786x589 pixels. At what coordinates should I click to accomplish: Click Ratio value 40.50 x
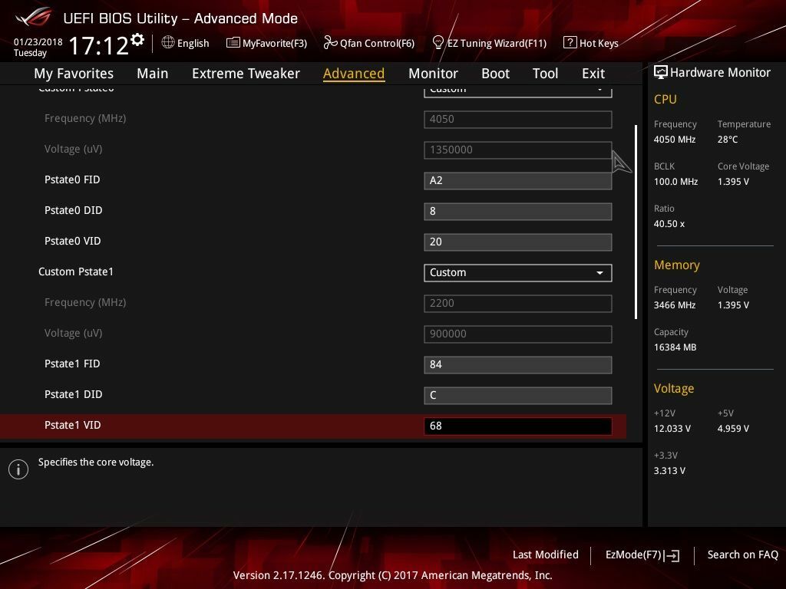(669, 224)
